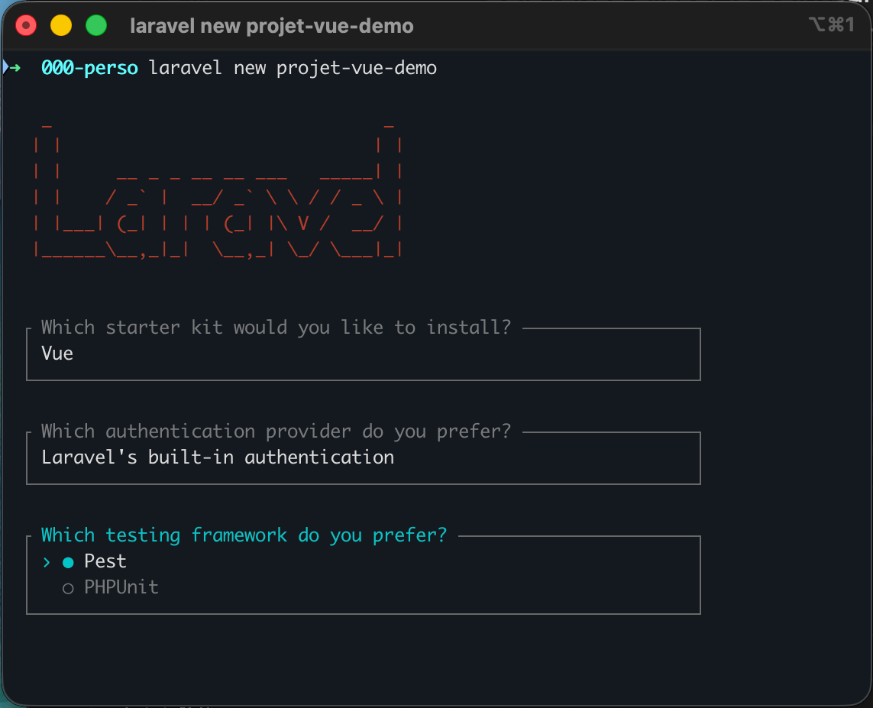The height and width of the screenshot is (708, 873).
Task: Maximize the terminal with the green button
Action: click(96, 26)
